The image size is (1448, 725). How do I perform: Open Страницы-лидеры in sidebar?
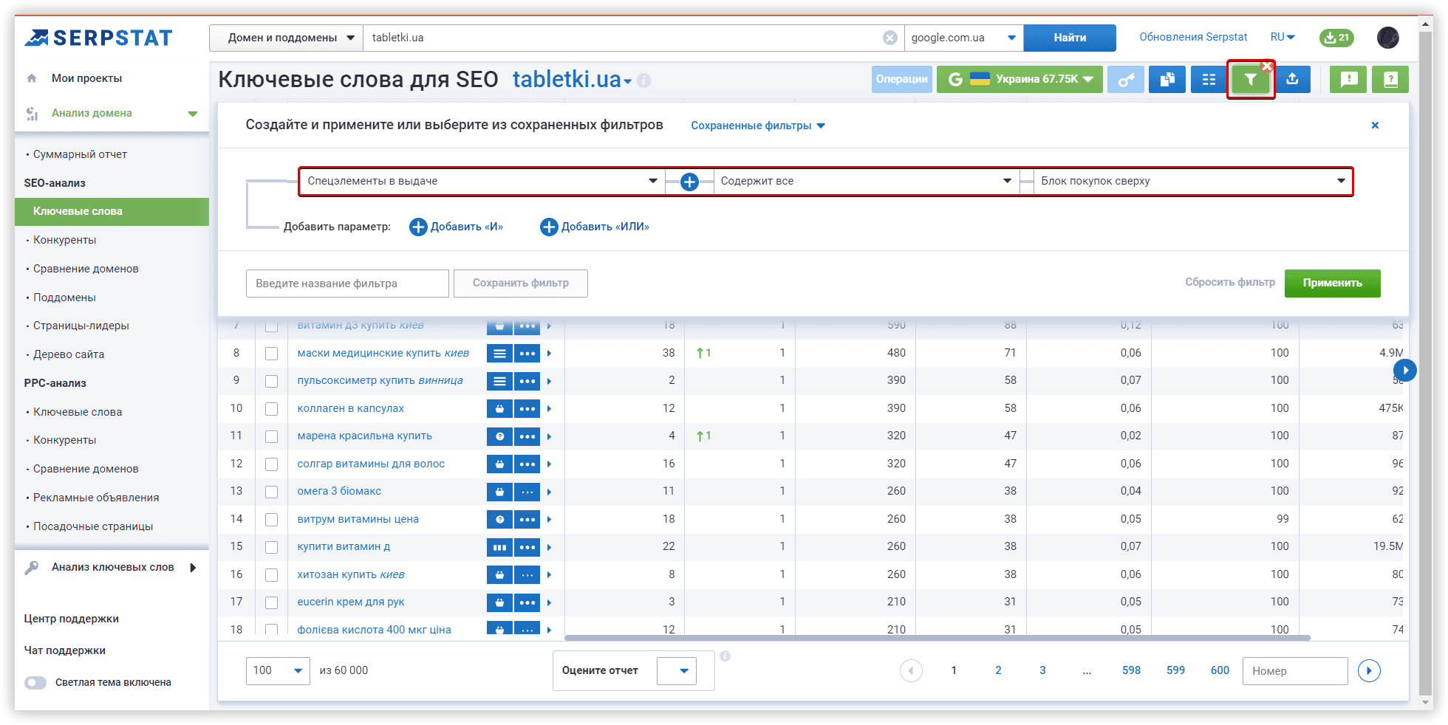click(x=81, y=326)
